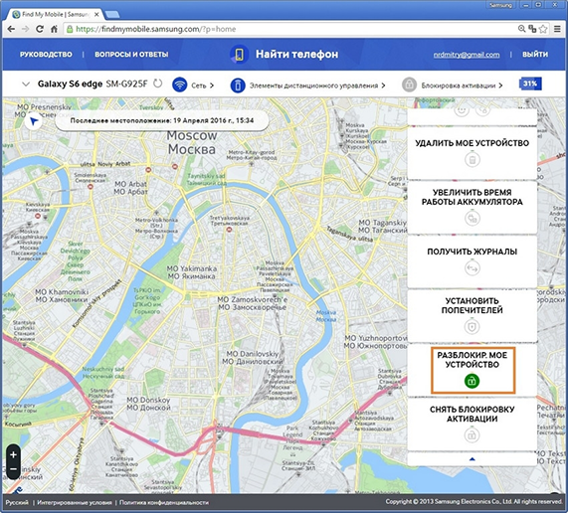Expand Блокировка активации chevron

500,85
